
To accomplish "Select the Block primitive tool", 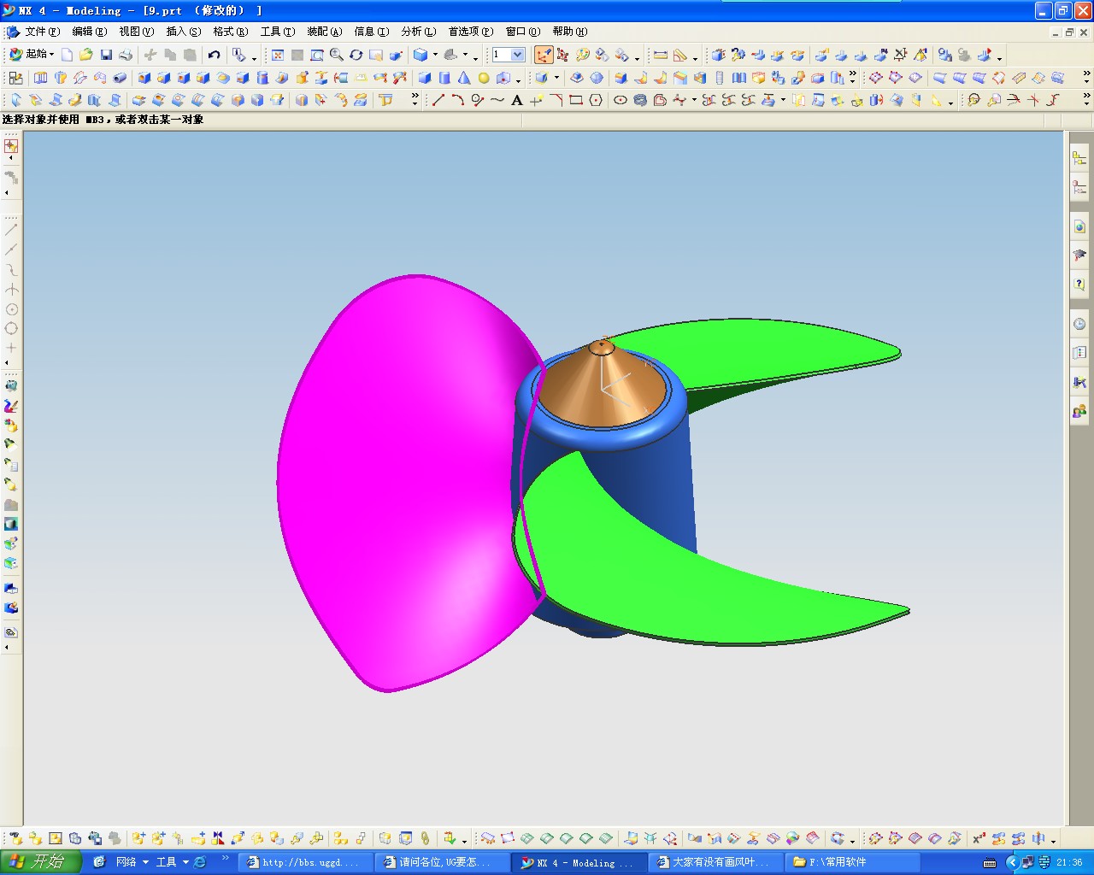I will tap(425, 78).
